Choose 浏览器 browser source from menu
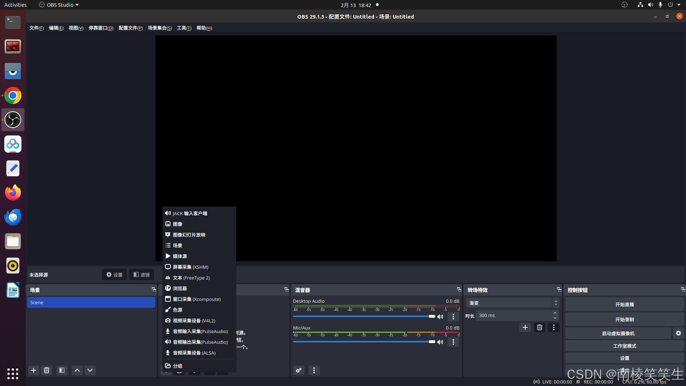The width and height of the screenshot is (686, 386). click(180, 288)
